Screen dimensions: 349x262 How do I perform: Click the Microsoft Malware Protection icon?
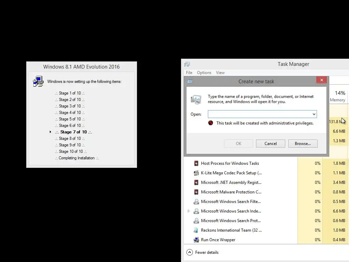click(196, 192)
